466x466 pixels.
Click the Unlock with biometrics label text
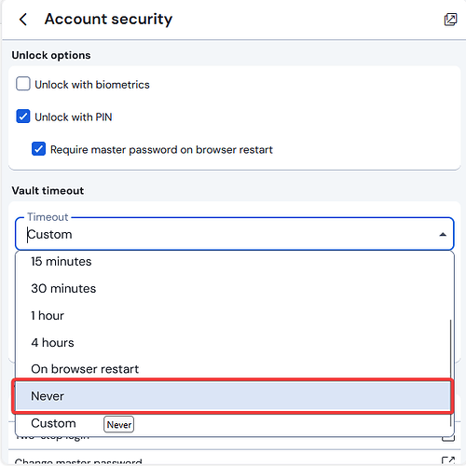click(x=92, y=85)
